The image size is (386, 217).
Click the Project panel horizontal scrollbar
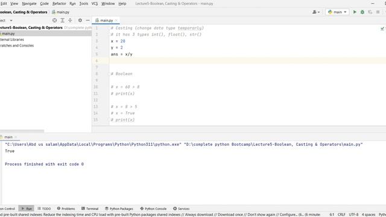(x=22, y=131)
